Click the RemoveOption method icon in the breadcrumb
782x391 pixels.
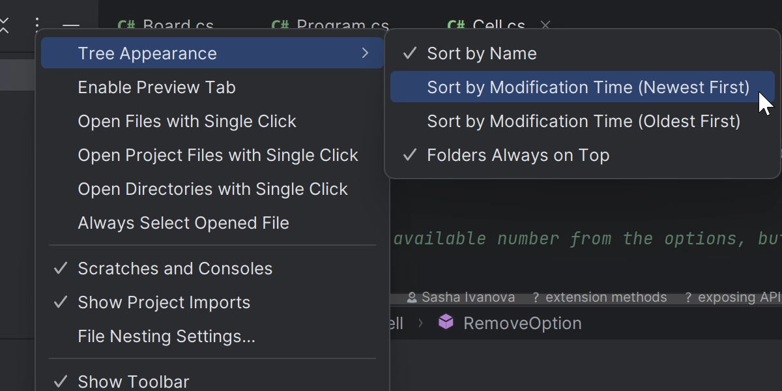click(446, 322)
